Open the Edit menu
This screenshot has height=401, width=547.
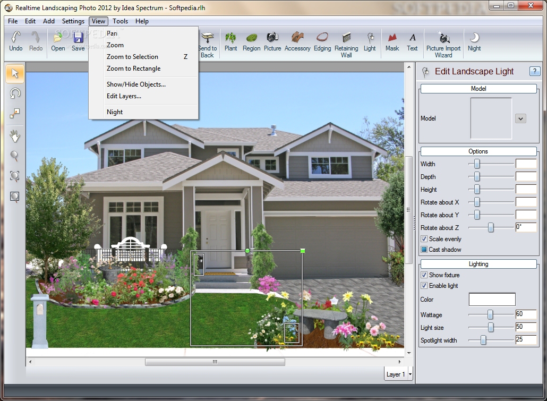pyautogui.click(x=30, y=21)
